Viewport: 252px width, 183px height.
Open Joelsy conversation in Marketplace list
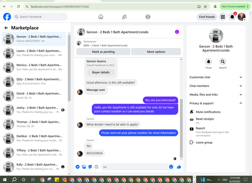pyautogui.click(x=34, y=110)
